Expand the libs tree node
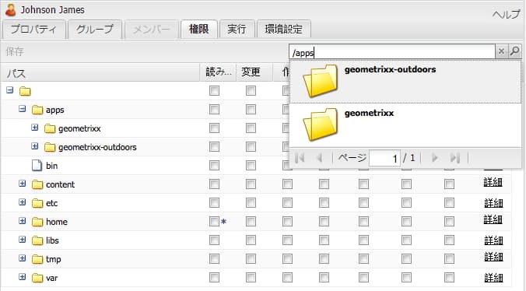 click(22, 240)
